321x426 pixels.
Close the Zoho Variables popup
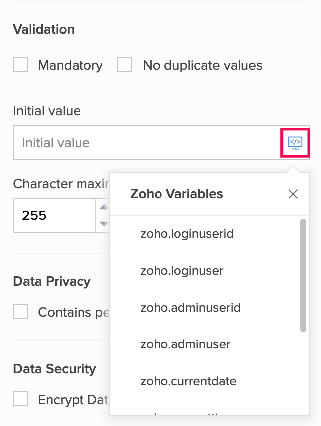[293, 194]
